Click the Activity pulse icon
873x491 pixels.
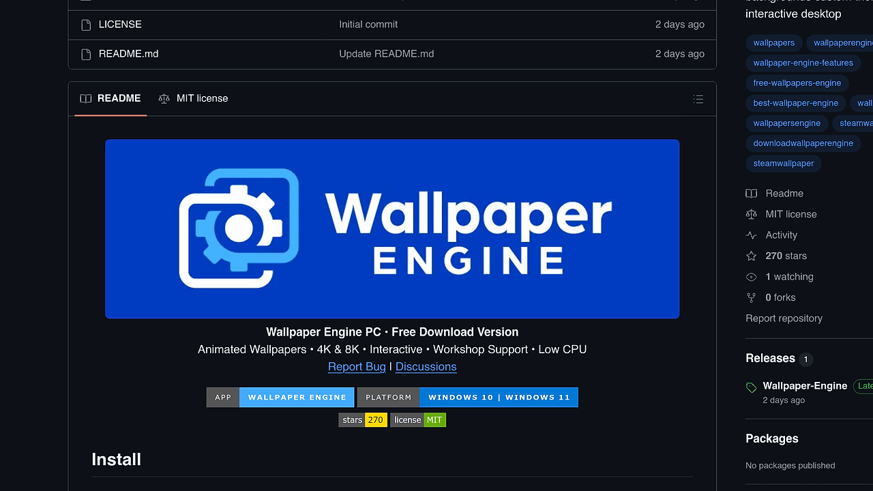coord(752,235)
